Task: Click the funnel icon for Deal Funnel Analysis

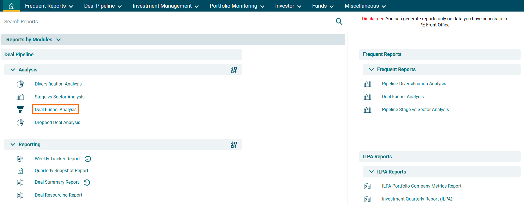Action: [20, 110]
